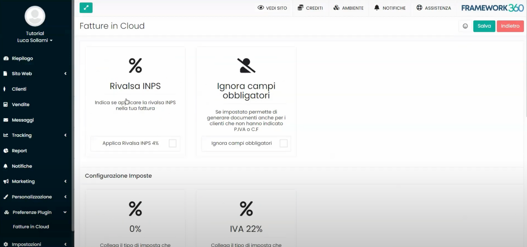This screenshot has height=247, width=527.
Task: Click the Messaggi envelope icon
Action: pyautogui.click(x=6, y=120)
